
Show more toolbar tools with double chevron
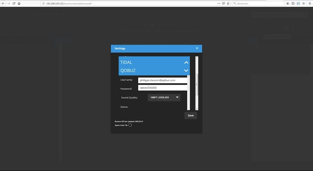pos(304,3)
